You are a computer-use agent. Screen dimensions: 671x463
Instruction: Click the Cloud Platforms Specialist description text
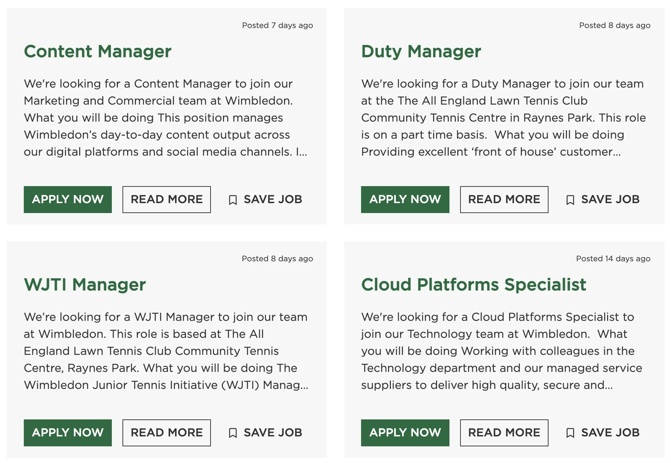(x=501, y=351)
